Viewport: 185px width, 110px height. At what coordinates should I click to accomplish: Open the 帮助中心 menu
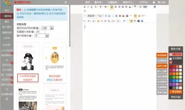click(128, 2)
